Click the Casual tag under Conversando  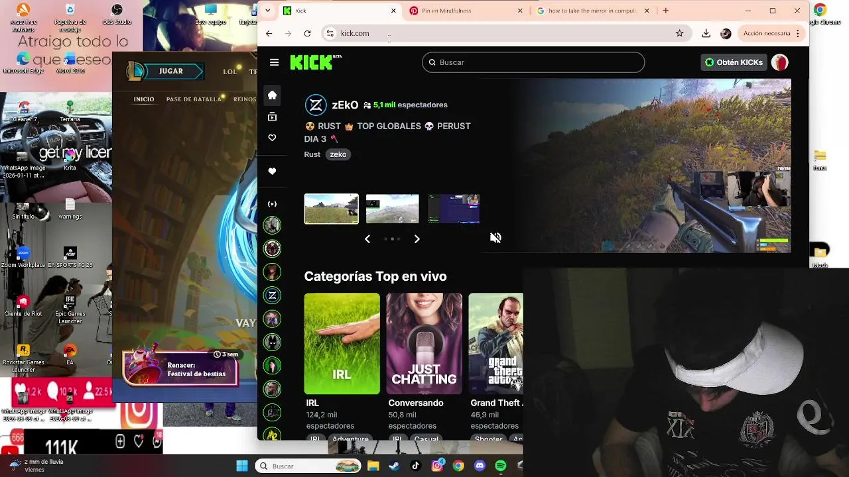(426, 439)
